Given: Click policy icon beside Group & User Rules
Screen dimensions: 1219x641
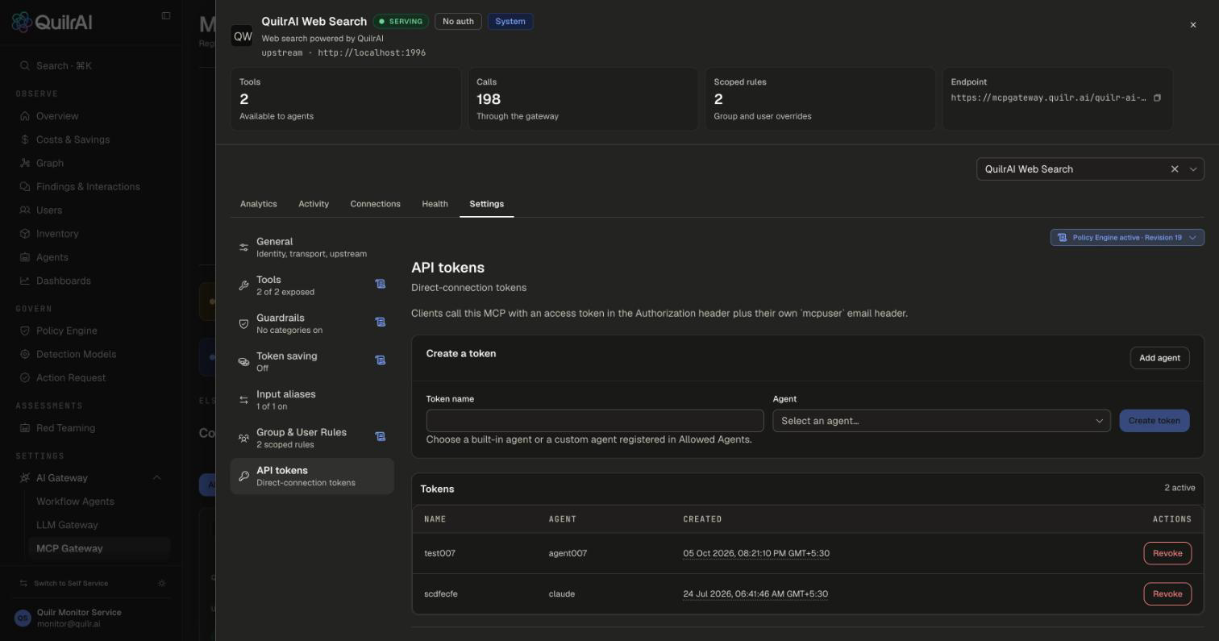Looking at the screenshot, I should 380,436.
